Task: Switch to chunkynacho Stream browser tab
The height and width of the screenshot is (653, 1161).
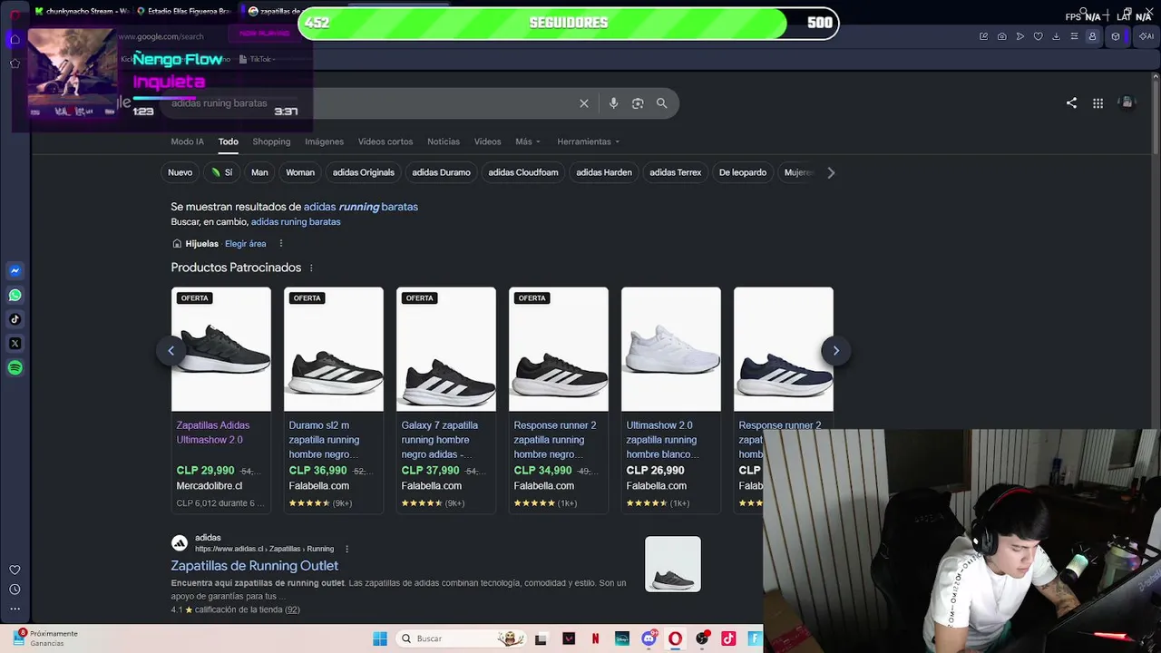Action: [82, 11]
